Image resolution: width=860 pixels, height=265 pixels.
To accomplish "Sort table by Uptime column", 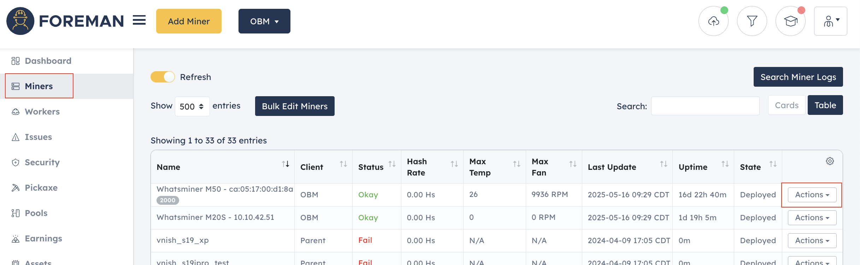I will (x=725, y=164).
